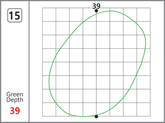Click the red 39 green depth value

coord(15,111)
